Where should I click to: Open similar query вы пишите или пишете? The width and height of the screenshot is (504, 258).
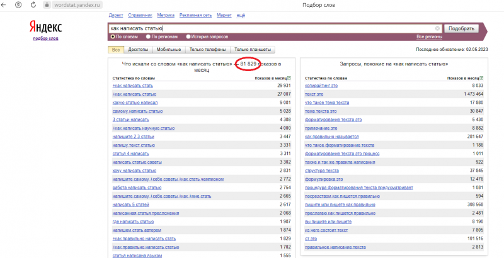pos(328,222)
